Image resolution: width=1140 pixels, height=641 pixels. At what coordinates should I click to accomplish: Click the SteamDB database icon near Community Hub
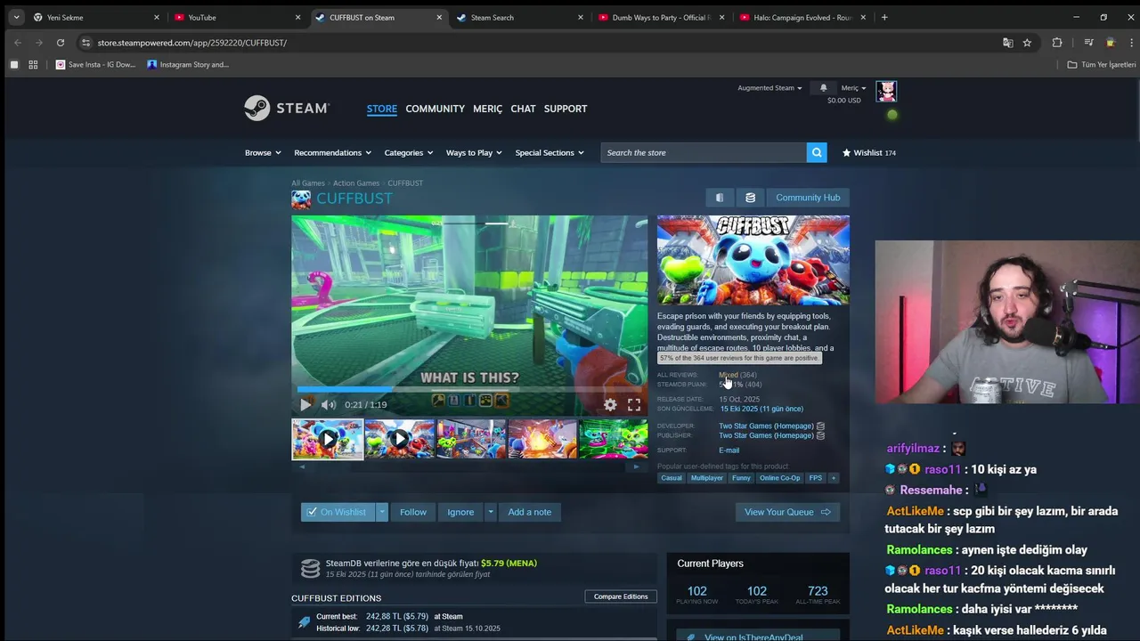750,198
